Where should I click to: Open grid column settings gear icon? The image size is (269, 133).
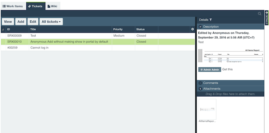pyautogui.click(x=192, y=29)
